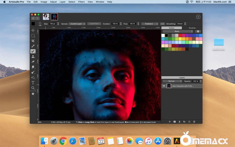The height and width of the screenshot is (147, 235).
Task: Click the black foreground color box in toolbar
Action: 33,24
